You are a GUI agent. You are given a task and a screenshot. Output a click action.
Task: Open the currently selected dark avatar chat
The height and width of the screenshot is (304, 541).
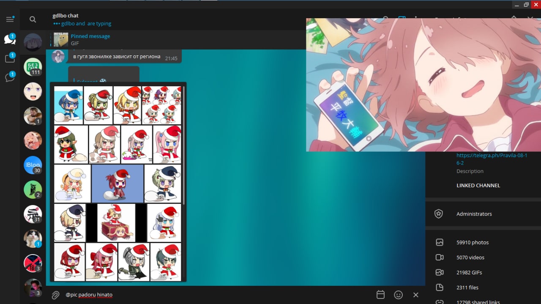[33, 42]
